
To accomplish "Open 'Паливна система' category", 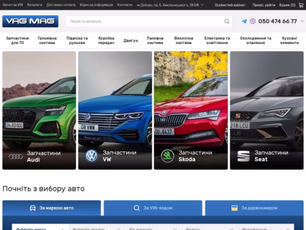I will click(x=155, y=40).
